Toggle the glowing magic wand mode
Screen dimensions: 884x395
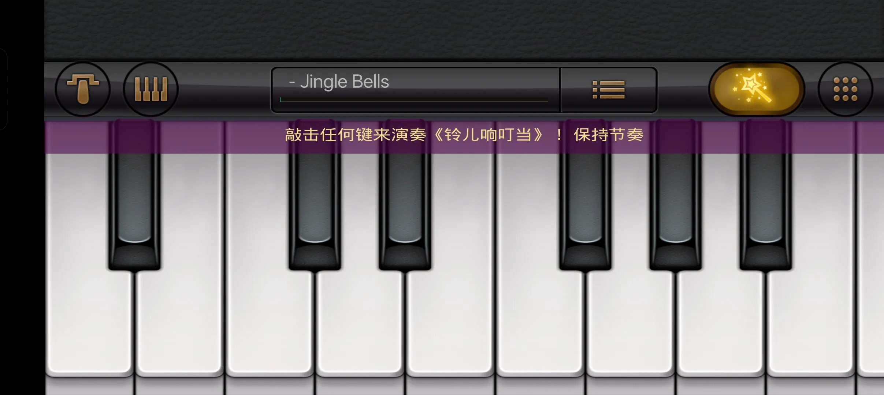(x=757, y=89)
